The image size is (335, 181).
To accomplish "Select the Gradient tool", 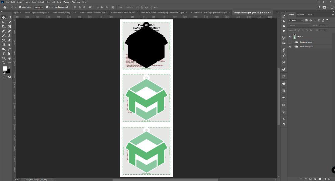I will tap(4, 44).
